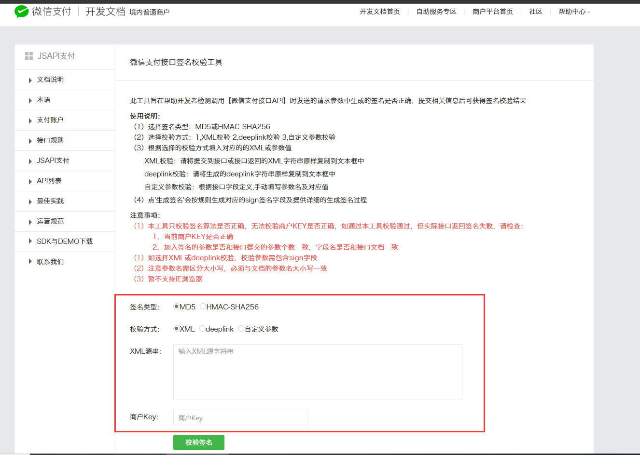640x455 pixels.
Task: Click the red 当前商户KEY是否正确 note
Action: point(193,237)
